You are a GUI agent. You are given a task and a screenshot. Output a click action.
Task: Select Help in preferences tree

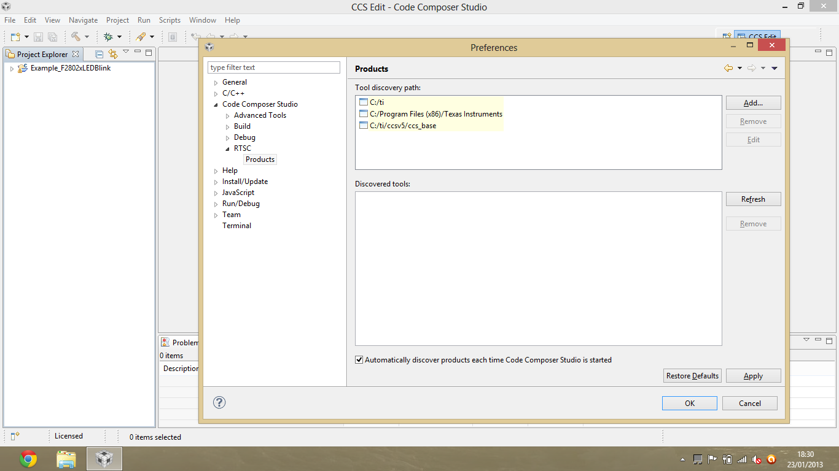click(x=230, y=170)
